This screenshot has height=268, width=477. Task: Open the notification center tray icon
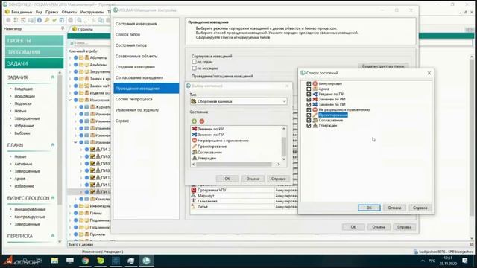pyautogui.click(x=465, y=261)
